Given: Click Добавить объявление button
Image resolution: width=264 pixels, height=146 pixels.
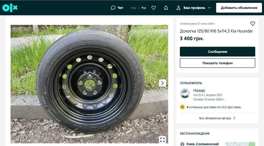Looking at the screenshot, I should point(239,8).
